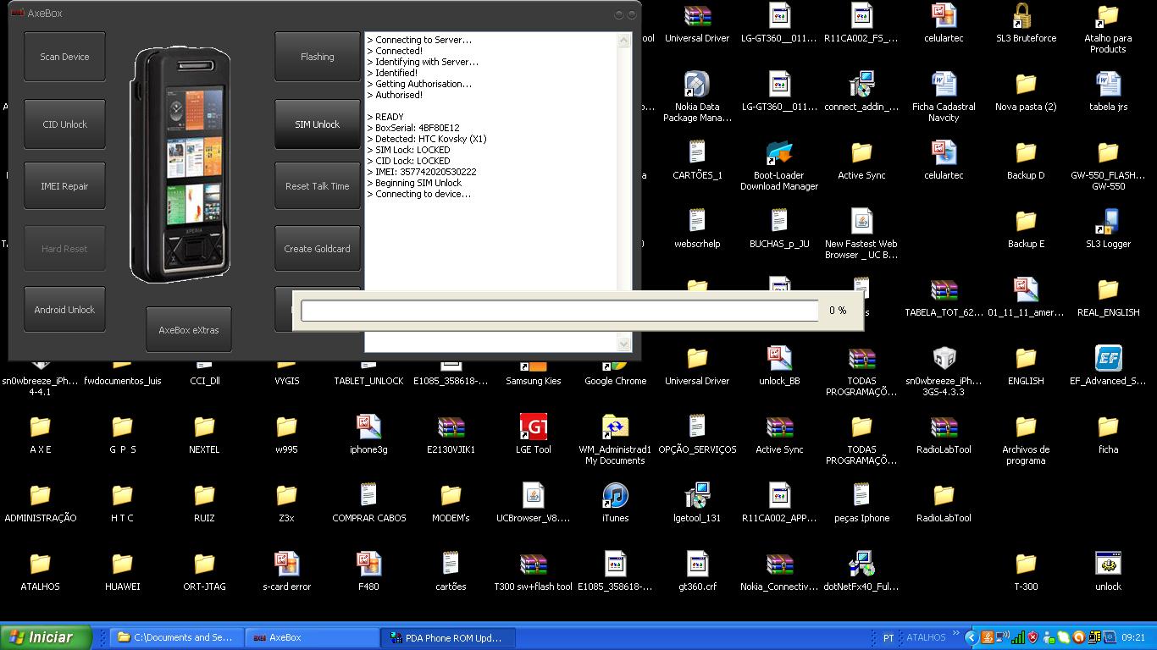The image size is (1157, 650).
Task: Open New Fastest Web Browser UC file
Action: point(861,234)
